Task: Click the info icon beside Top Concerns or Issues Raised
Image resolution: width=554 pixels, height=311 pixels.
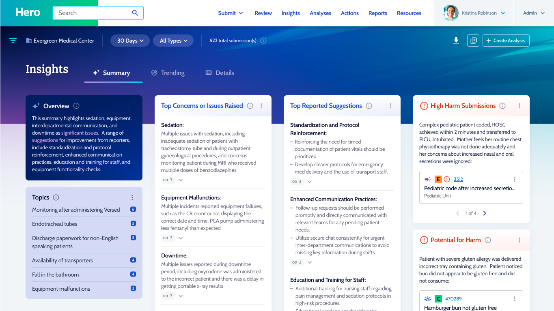Action: click(x=250, y=106)
